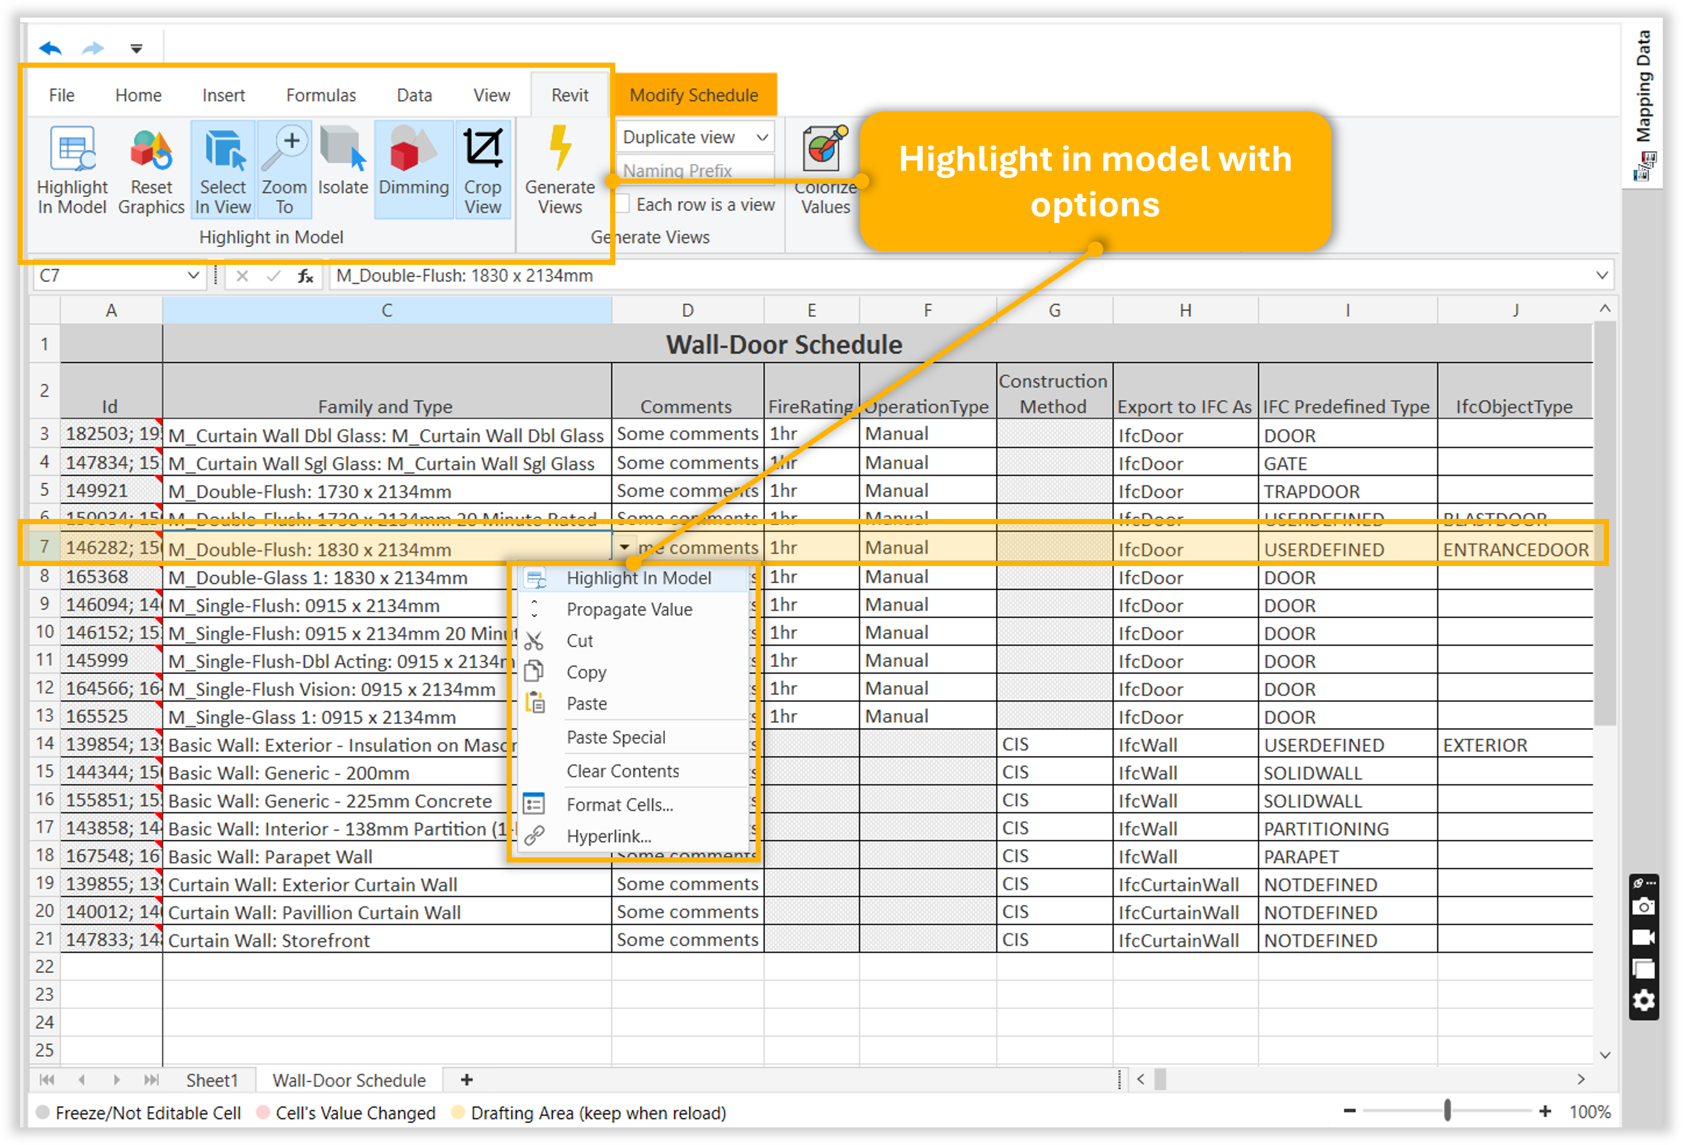The image size is (1683, 1145).
Task: Open the Name Box dropdown for C7
Action: 193,275
